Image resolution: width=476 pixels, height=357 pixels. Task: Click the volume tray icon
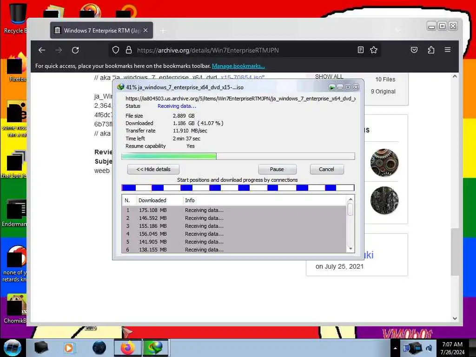click(429, 348)
